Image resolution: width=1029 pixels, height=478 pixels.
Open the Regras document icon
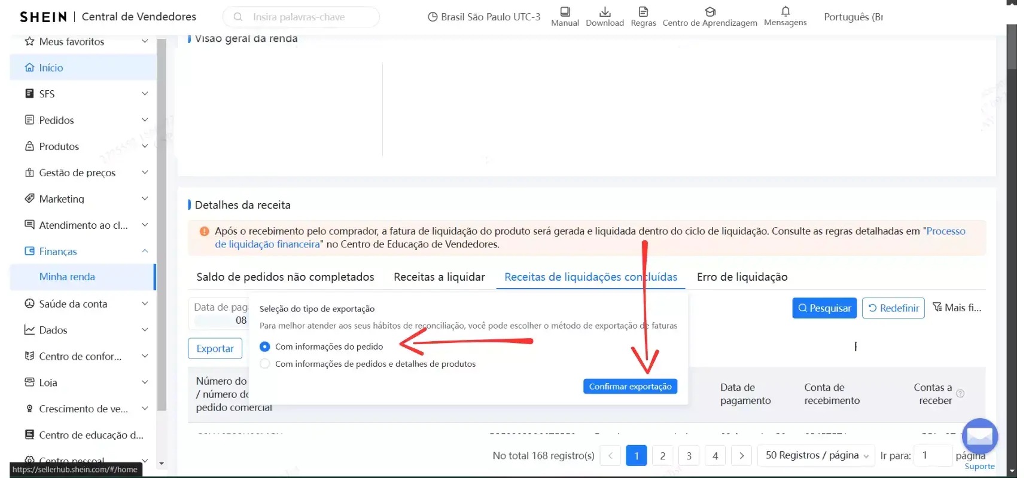coord(643,11)
